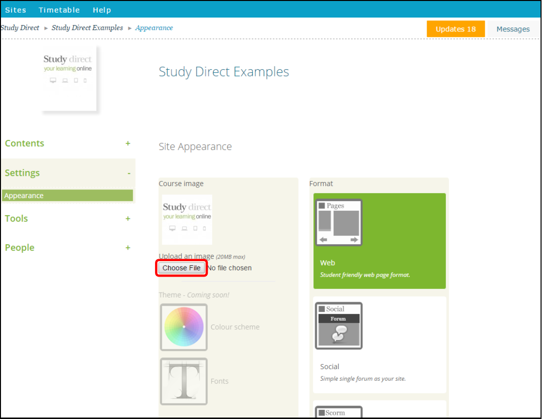Click the Course image label
542x419 pixels.
[x=181, y=184]
